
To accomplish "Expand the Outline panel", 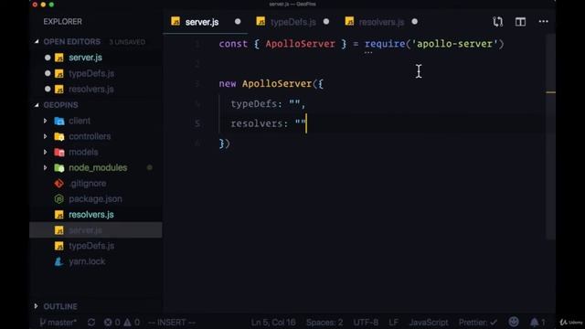I will pyautogui.click(x=37, y=306).
